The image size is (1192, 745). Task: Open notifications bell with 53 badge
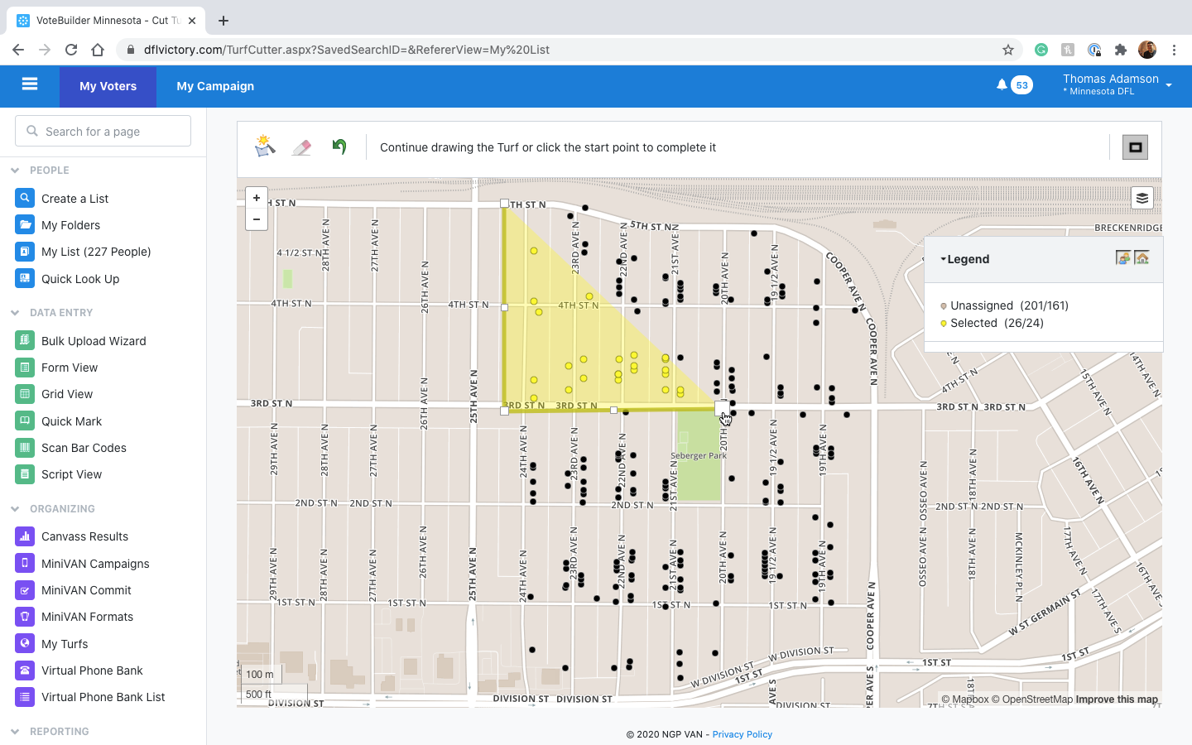pos(1002,85)
